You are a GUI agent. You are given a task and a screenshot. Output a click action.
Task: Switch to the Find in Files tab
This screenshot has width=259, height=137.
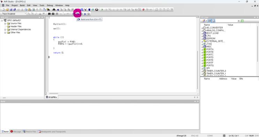pos(30,132)
